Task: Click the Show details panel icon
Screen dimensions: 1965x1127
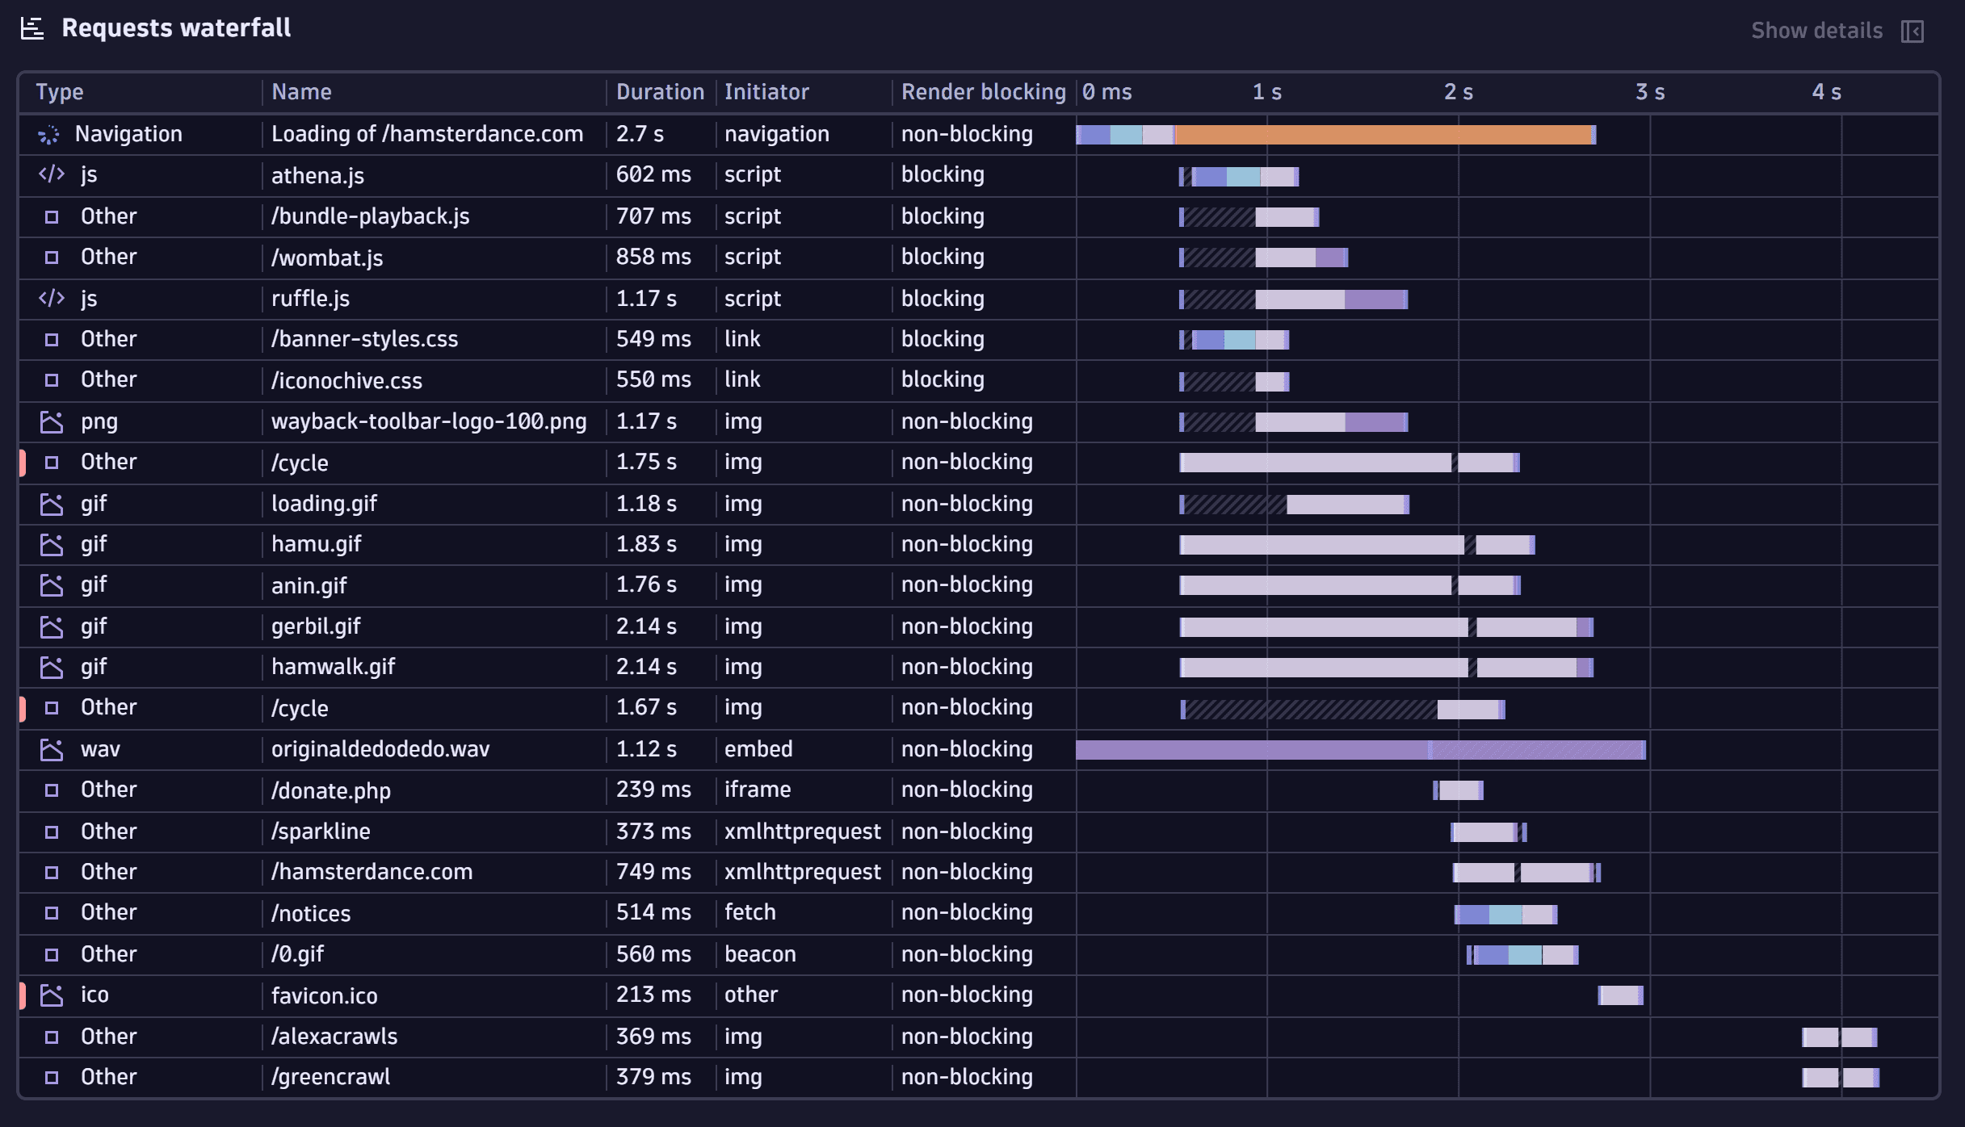Action: [1912, 31]
